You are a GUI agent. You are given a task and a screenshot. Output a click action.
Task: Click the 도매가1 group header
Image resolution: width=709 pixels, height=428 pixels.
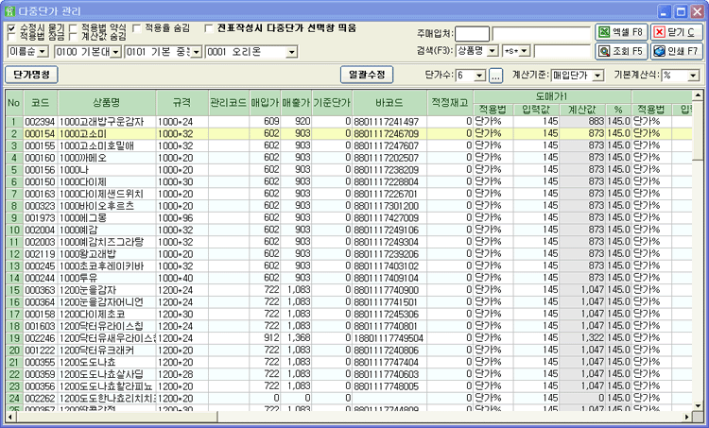(x=553, y=96)
